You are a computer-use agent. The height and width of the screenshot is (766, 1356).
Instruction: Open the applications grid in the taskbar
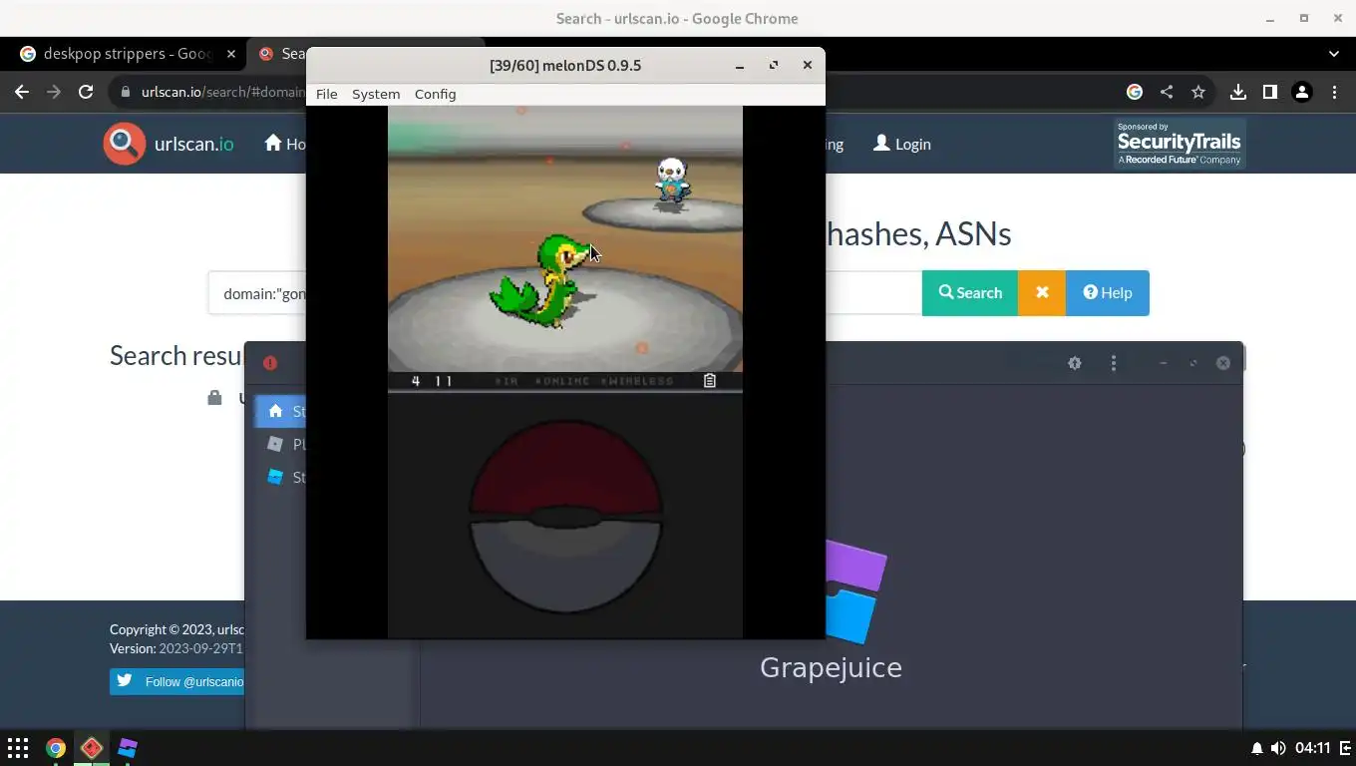click(18, 747)
